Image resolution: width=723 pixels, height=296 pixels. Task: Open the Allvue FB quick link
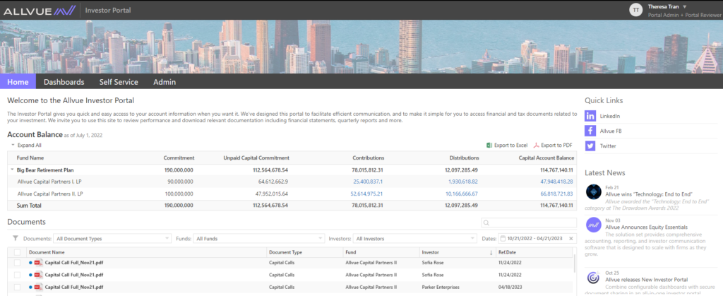tap(611, 131)
